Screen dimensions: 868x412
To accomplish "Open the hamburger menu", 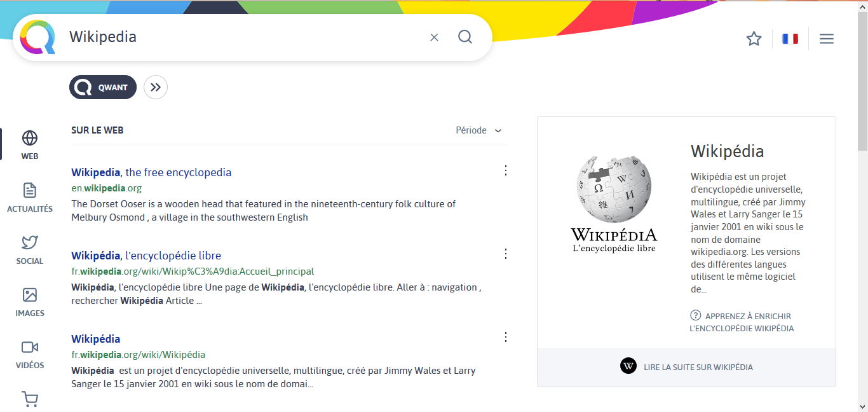I will click(826, 39).
